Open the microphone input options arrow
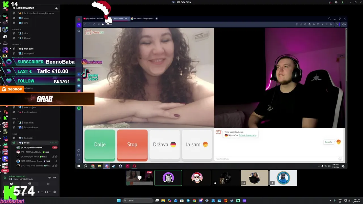 (42, 192)
